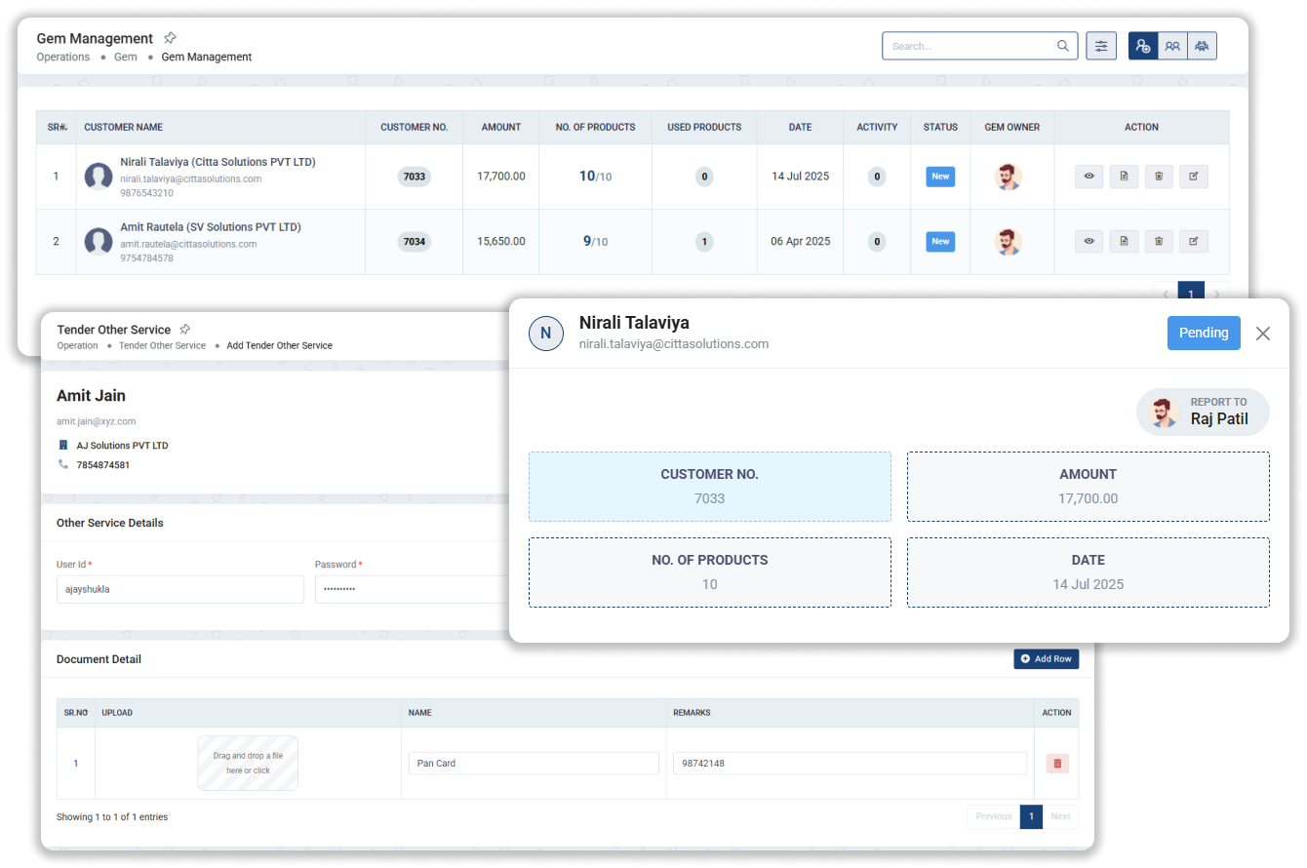Go to Tender Other Service breadcrumb

[162, 345]
